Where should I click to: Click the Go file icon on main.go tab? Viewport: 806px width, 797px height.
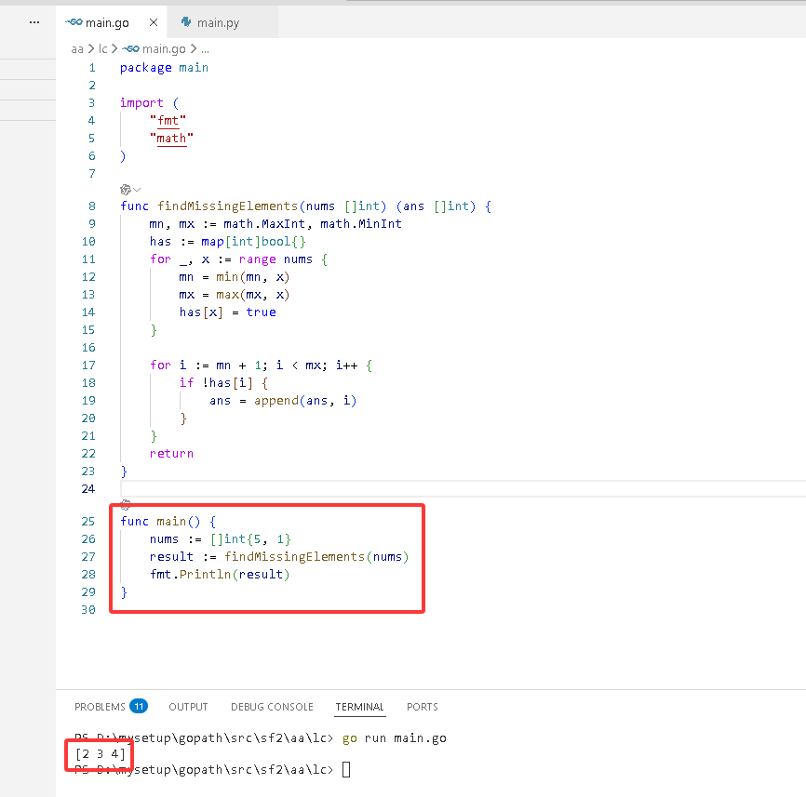point(74,22)
